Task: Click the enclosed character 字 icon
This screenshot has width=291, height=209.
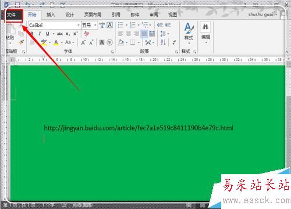Action: [109, 42]
